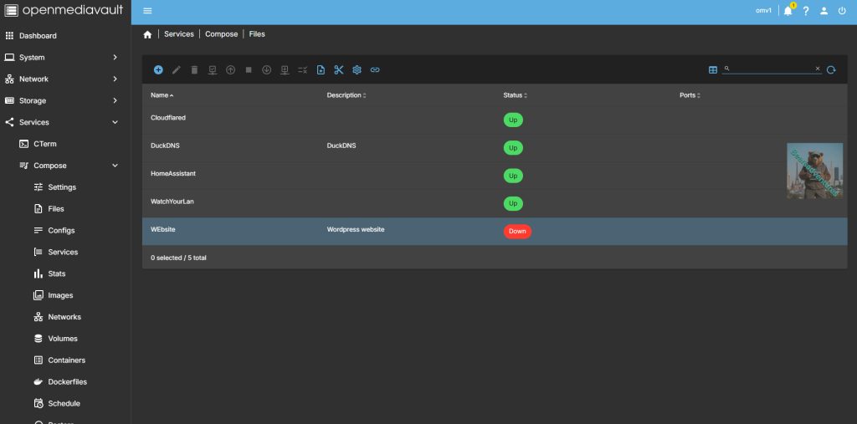Open the notifications bell icon
The width and height of the screenshot is (857, 424).
click(x=788, y=11)
